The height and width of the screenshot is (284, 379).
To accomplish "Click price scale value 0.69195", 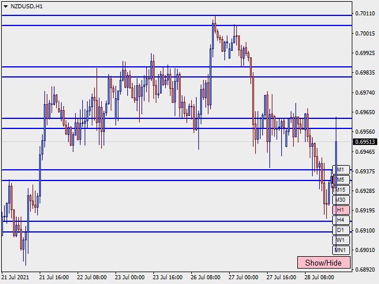I will [x=365, y=211].
